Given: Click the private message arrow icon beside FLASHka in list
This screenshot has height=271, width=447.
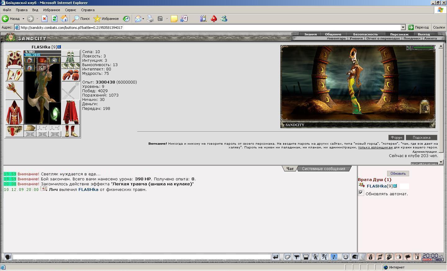Looking at the screenshot, I should coord(362,185).
